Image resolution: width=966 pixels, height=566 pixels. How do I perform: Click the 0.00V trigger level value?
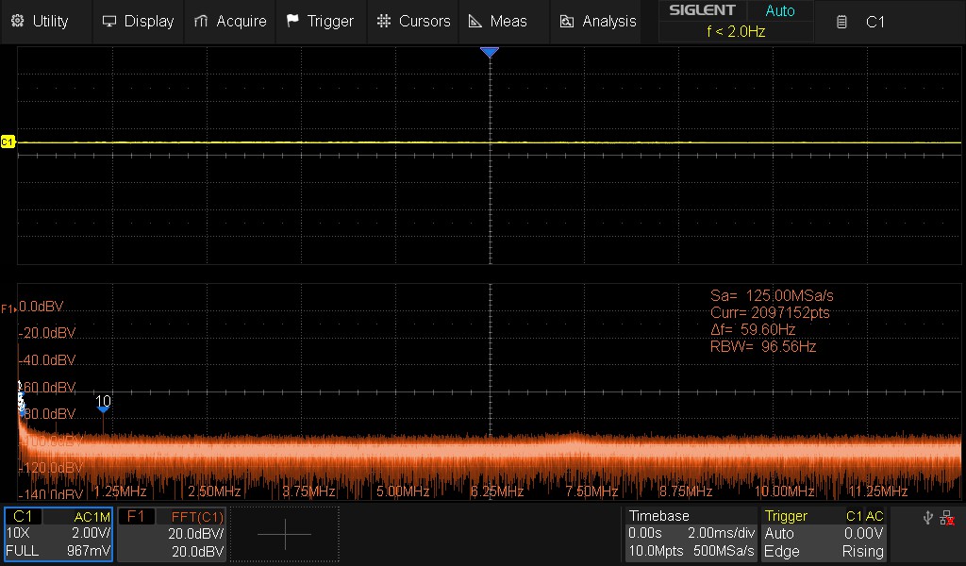click(864, 533)
